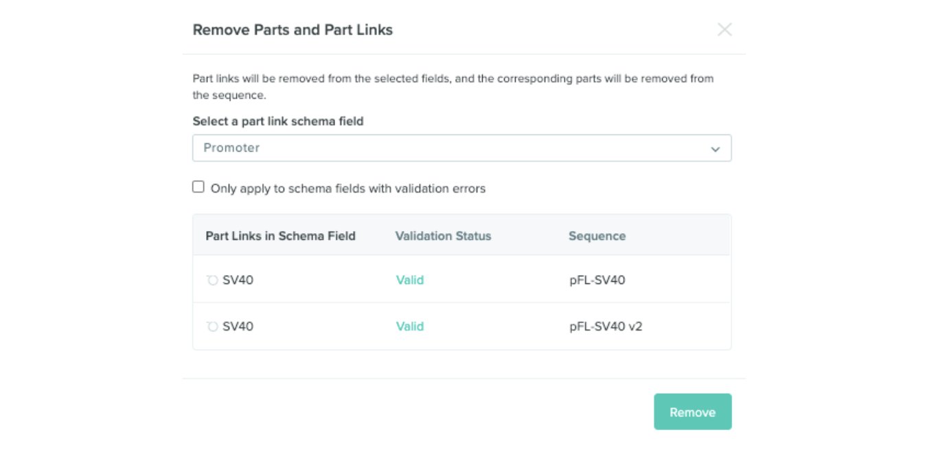The width and height of the screenshot is (938, 454).
Task: Enable only apply to validation errors checkbox
Action: coord(198,187)
